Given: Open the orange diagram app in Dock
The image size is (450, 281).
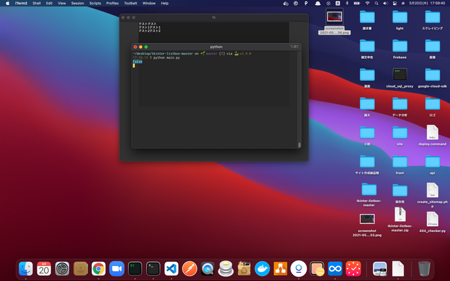Looking at the screenshot, I should [280, 269].
